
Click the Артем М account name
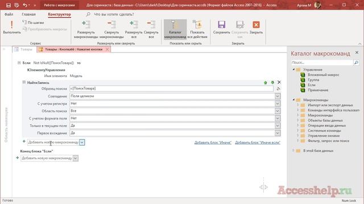point(304,5)
